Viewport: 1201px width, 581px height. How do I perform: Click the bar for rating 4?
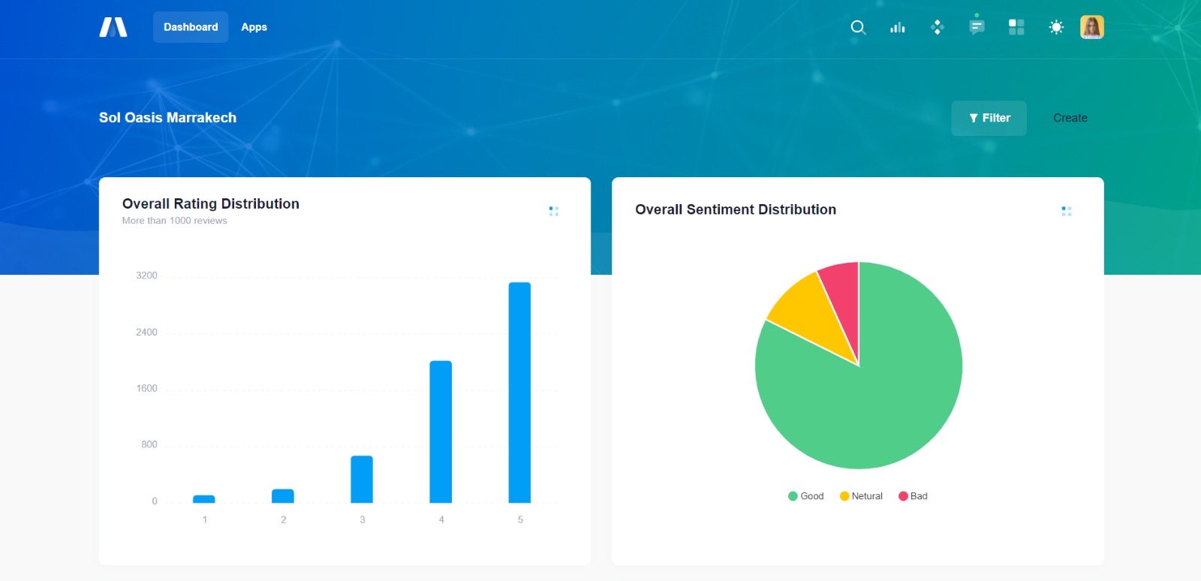(441, 432)
